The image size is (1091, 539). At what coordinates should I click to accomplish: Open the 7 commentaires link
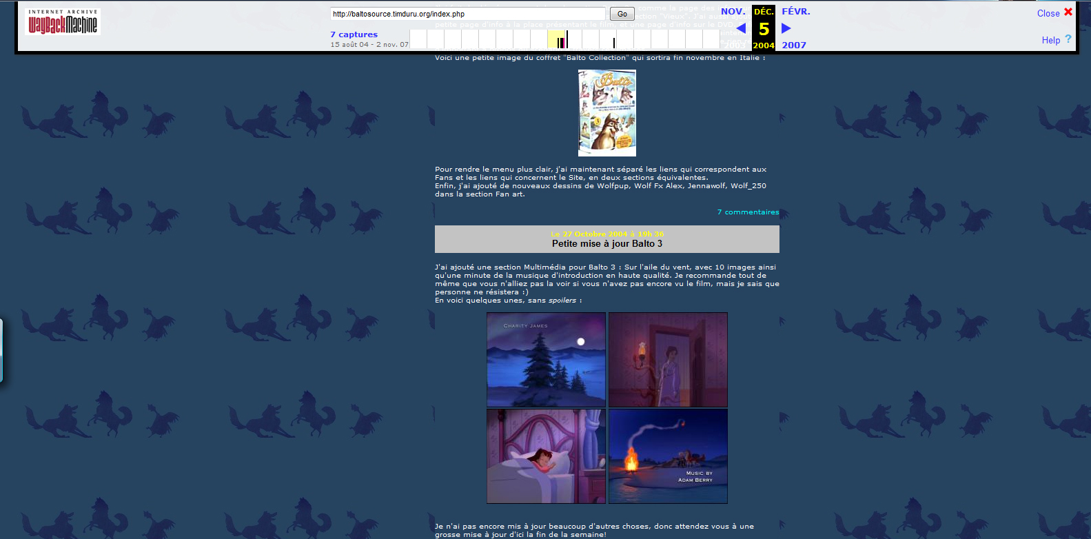(748, 212)
